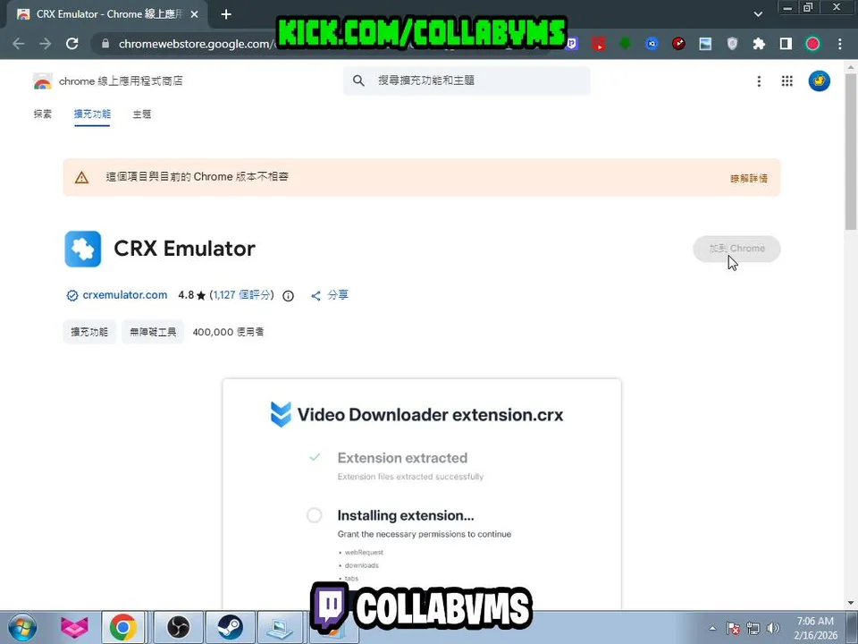Click the info icon next to ratings
The width and height of the screenshot is (858, 644).
point(289,296)
